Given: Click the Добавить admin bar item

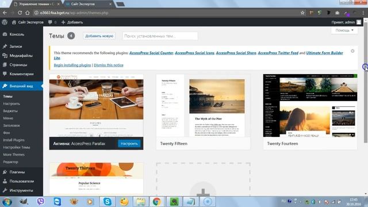Looking at the screenshot, I should [75, 22].
